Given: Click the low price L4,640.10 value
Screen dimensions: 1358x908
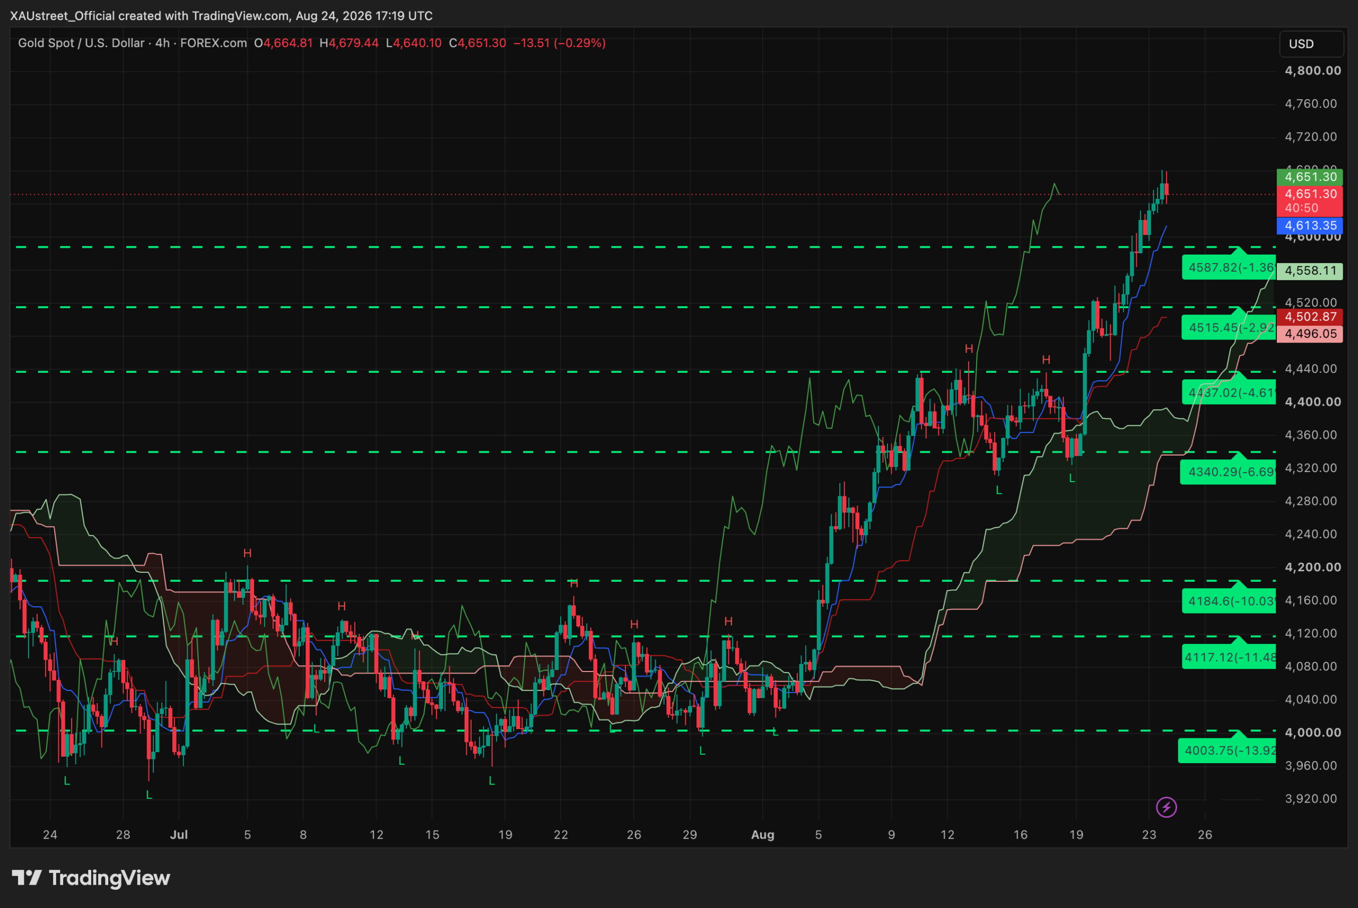Looking at the screenshot, I should pyautogui.click(x=413, y=43).
